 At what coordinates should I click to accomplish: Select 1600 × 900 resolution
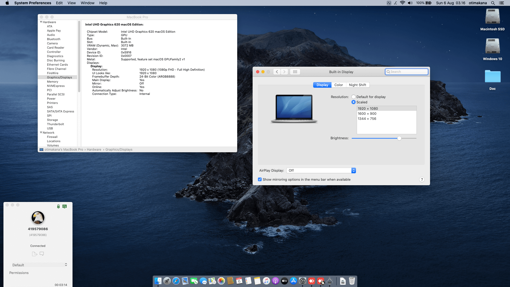[386, 114]
